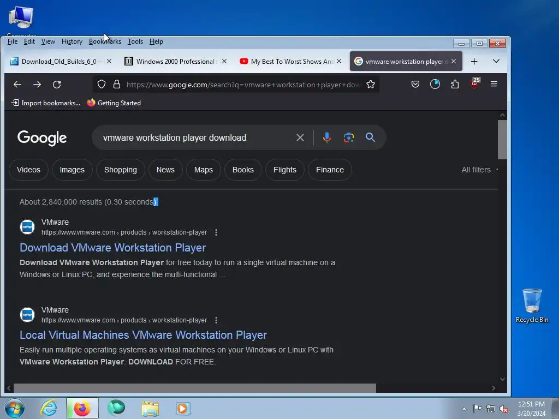The image size is (559, 419).
Task: Filter results by News
Action: 165,170
